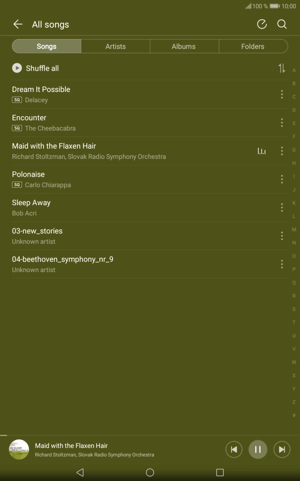Switch to the Artists tab

[x=116, y=46]
